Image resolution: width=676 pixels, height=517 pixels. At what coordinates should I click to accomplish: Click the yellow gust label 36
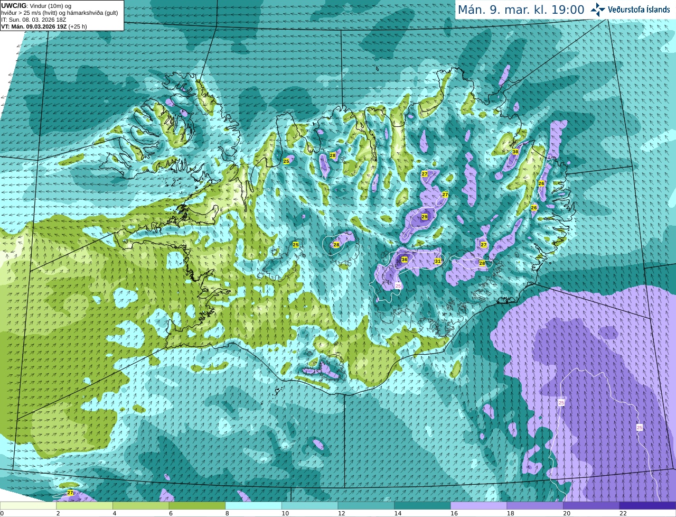click(x=405, y=260)
